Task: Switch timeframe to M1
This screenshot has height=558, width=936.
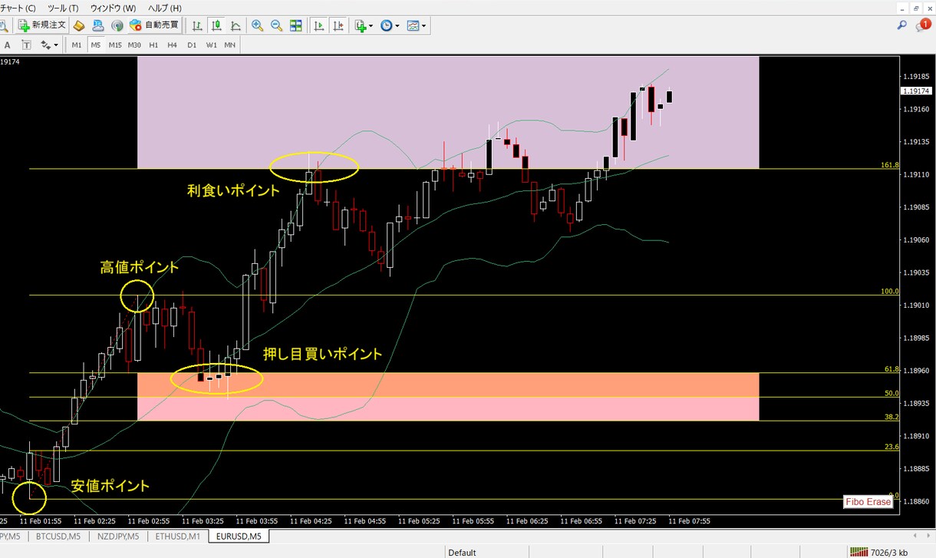Action: (77, 45)
